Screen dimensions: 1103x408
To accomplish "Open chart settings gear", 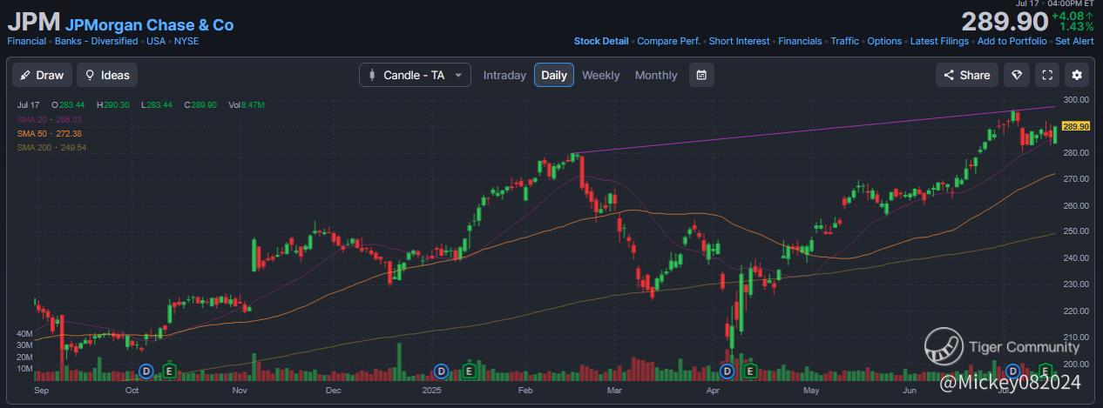I will (x=1078, y=75).
